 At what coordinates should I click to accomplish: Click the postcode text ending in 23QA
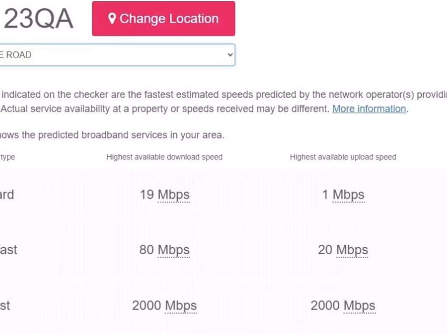pyautogui.click(x=38, y=19)
